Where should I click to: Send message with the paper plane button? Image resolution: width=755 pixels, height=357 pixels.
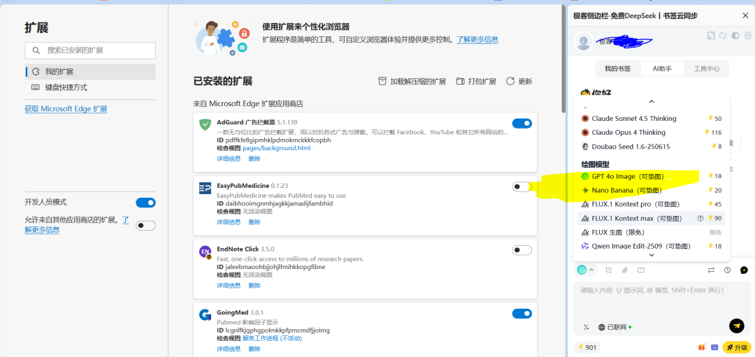[737, 326]
